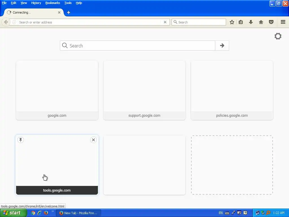Image resolution: width=289 pixels, height=217 pixels.
Task: Launch Firefox from quick launch
Action: coord(46,213)
